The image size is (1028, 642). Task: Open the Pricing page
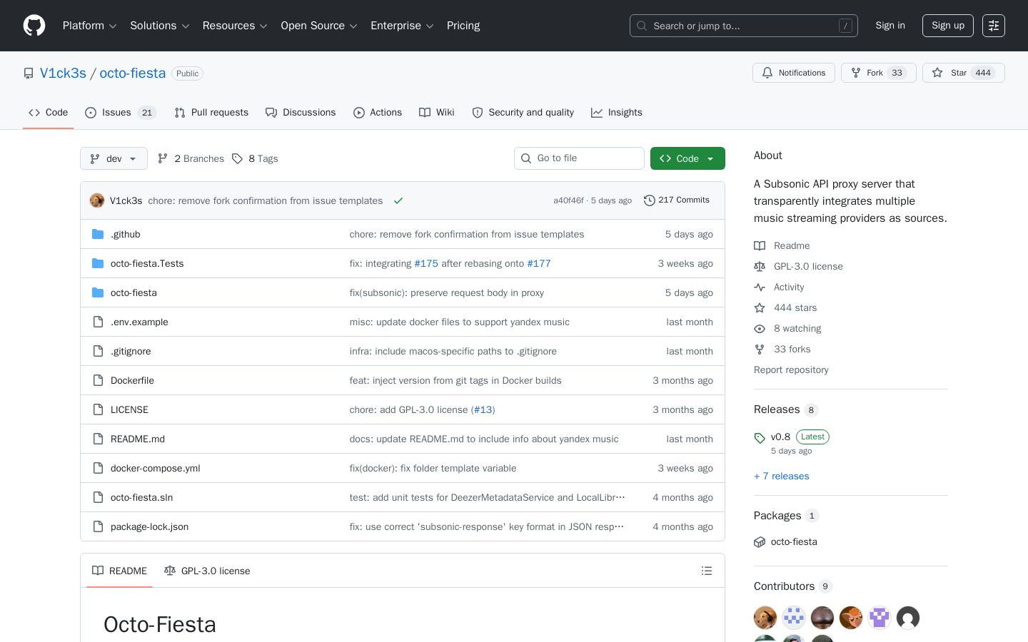pos(463,26)
